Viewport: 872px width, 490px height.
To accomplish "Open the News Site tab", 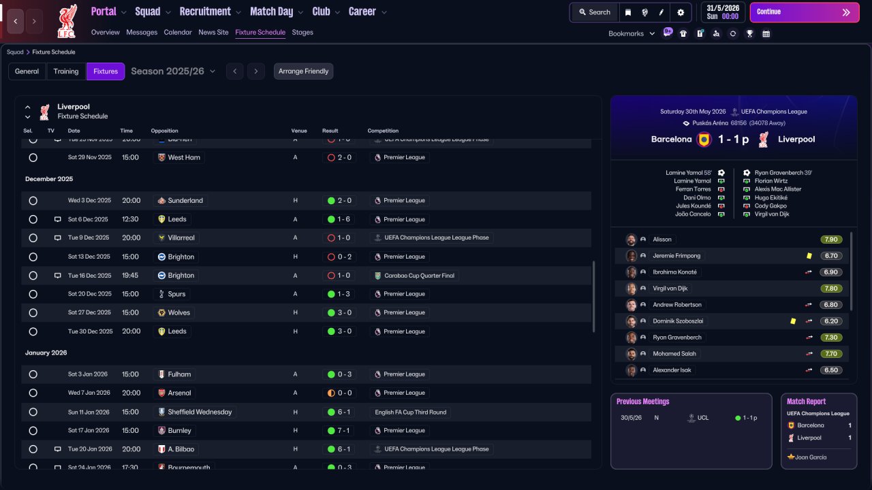I will (213, 32).
